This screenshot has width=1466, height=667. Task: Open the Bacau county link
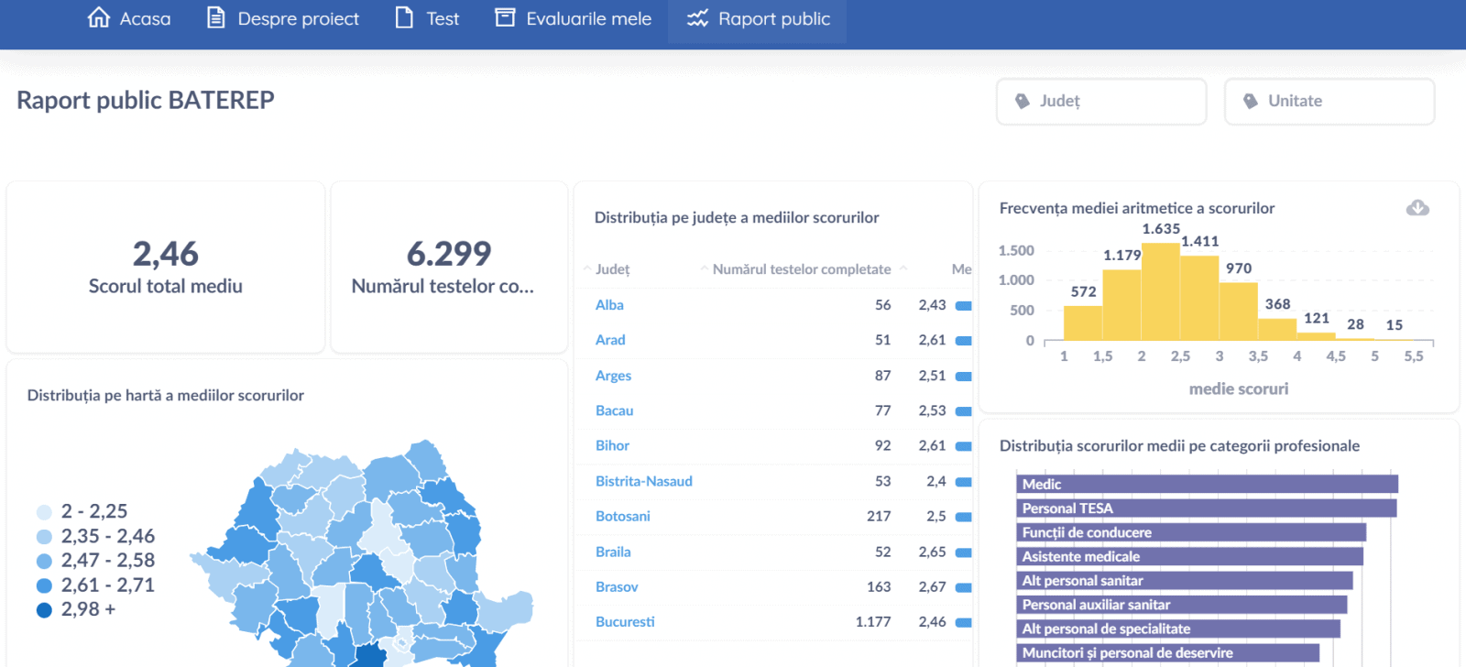[614, 410]
